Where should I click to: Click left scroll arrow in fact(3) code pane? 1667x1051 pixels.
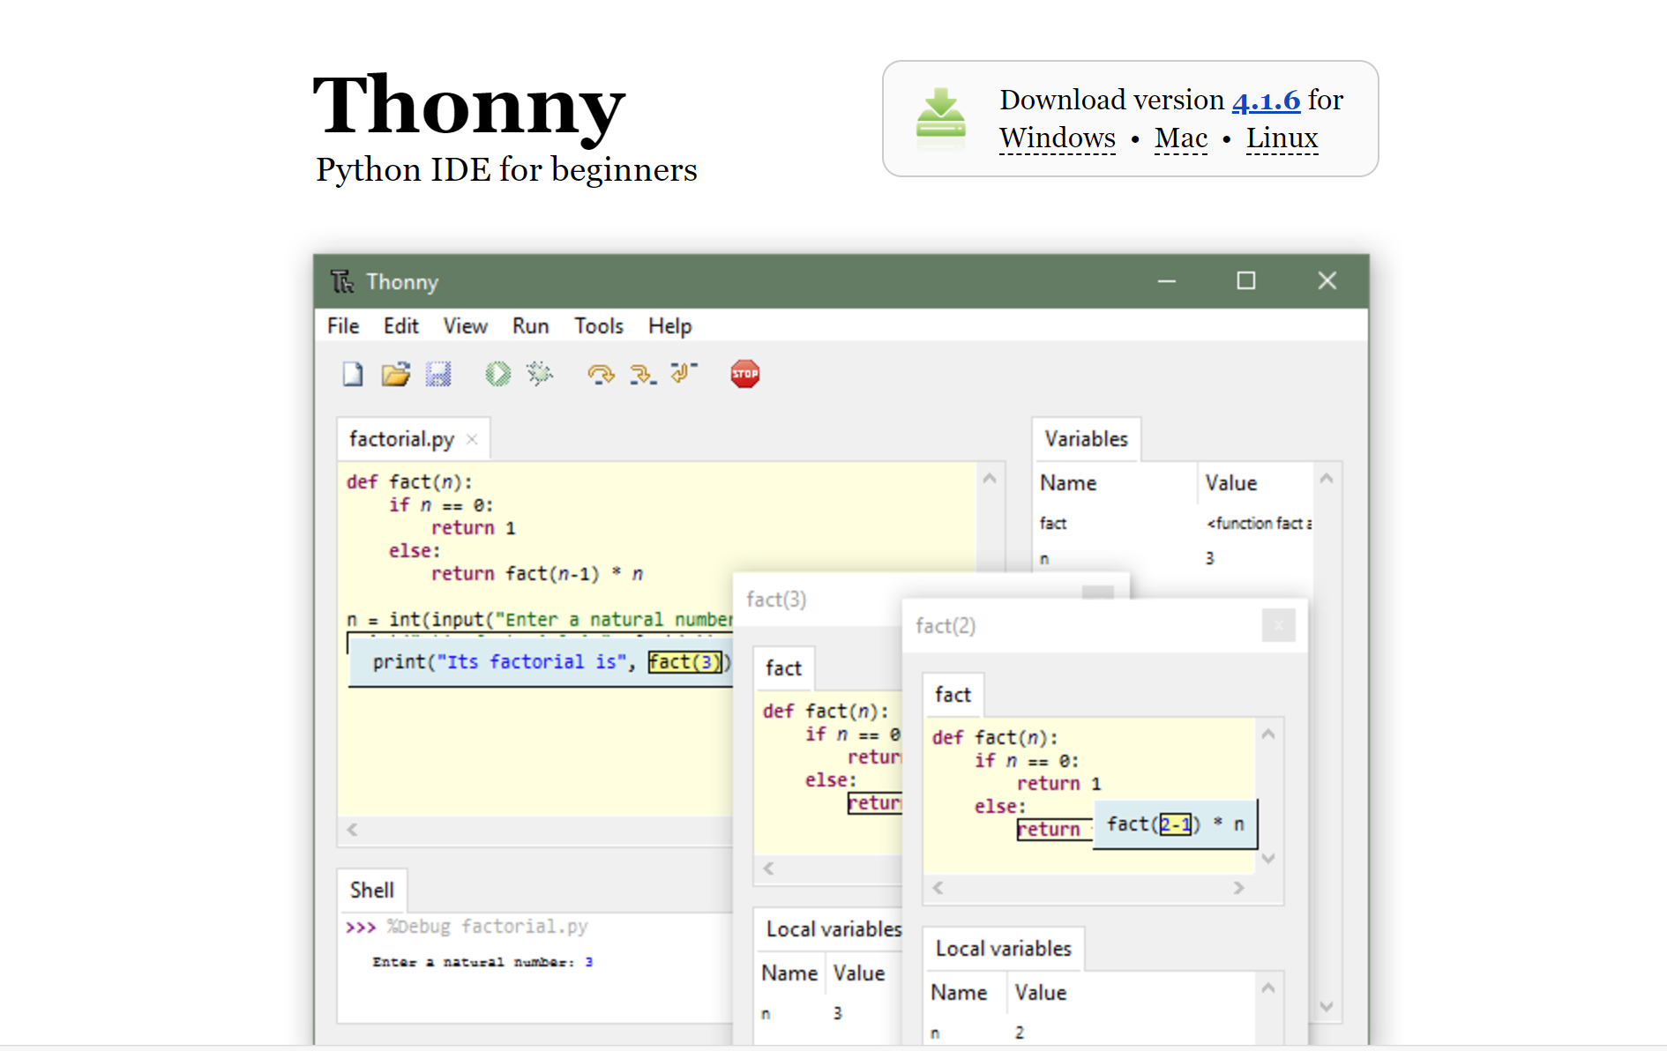coord(768,868)
